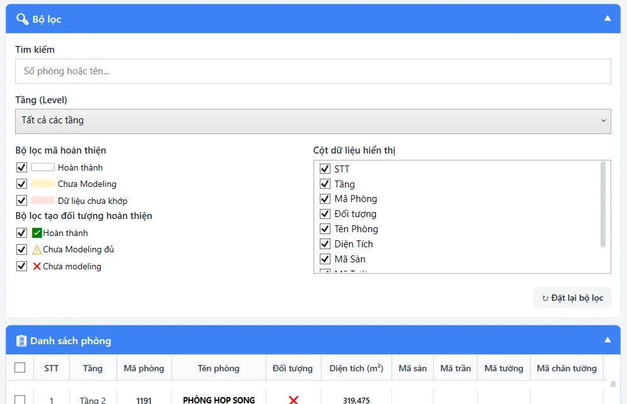The width and height of the screenshot is (627, 404).
Task: Uncheck the Tầng column checkbox
Action: [325, 184]
